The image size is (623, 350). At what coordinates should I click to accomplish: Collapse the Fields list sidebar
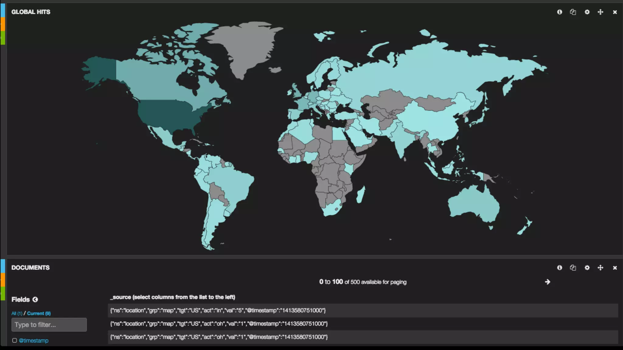click(x=35, y=300)
